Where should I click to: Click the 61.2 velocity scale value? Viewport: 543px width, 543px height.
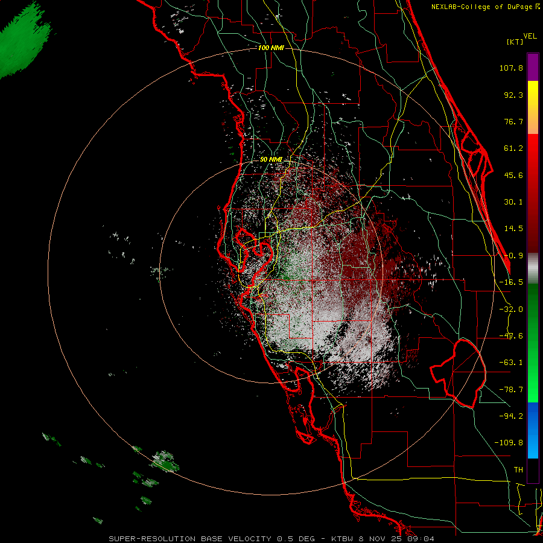click(513, 148)
